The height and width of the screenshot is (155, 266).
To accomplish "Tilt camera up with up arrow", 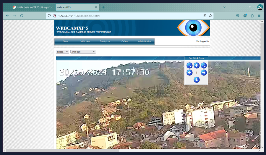I will pyautogui.click(x=197, y=66).
